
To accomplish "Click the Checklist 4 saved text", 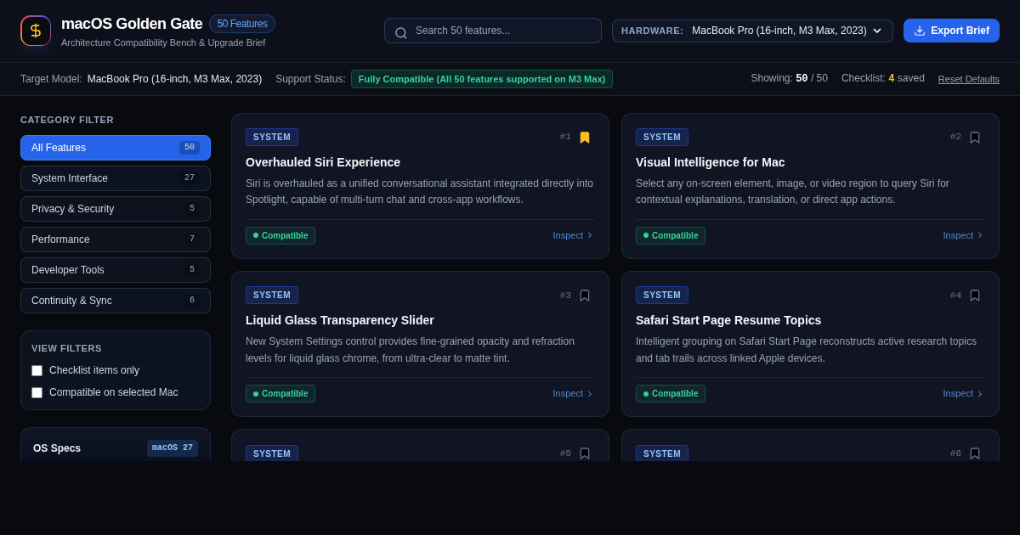I will click(883, 78).
